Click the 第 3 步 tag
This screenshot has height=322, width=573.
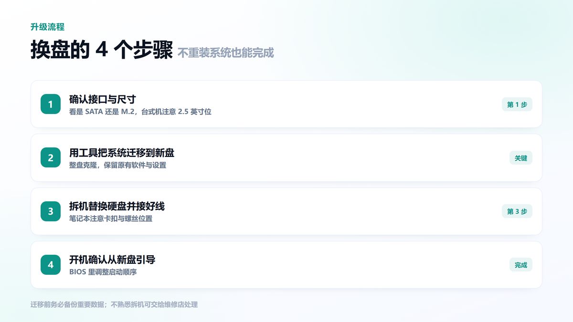click(x=517, y=211)
